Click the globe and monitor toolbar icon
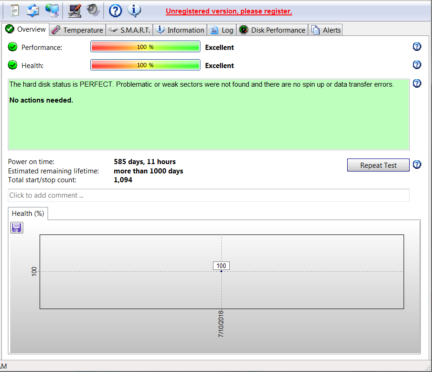The height and width of the screenshot is (372, 432). (52, 10)
